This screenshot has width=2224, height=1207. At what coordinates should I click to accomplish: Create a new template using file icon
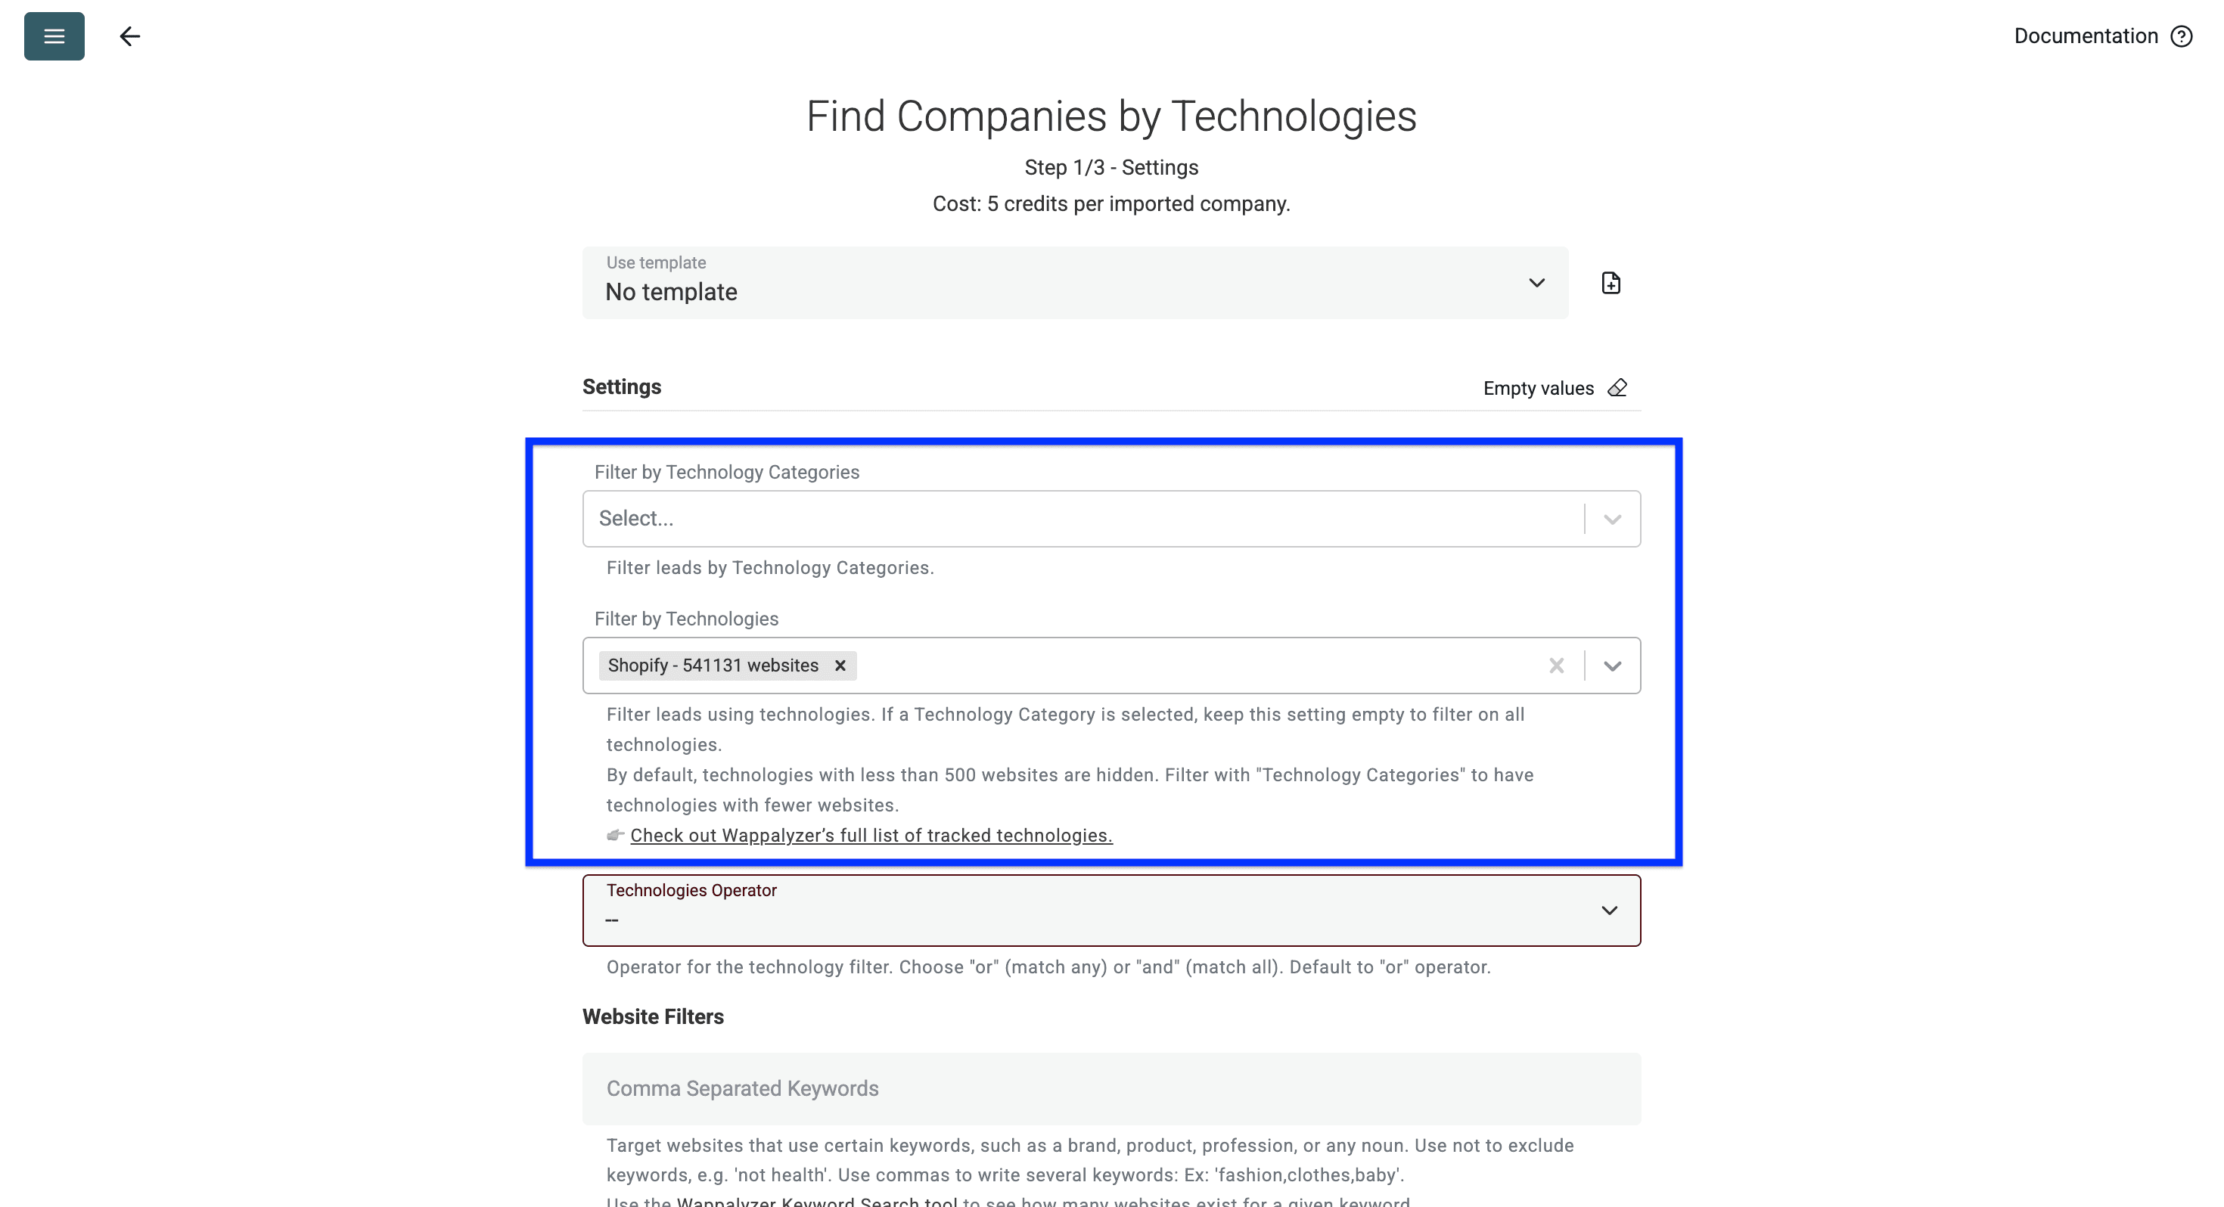pyautogui.click(x=1611, y=282)
